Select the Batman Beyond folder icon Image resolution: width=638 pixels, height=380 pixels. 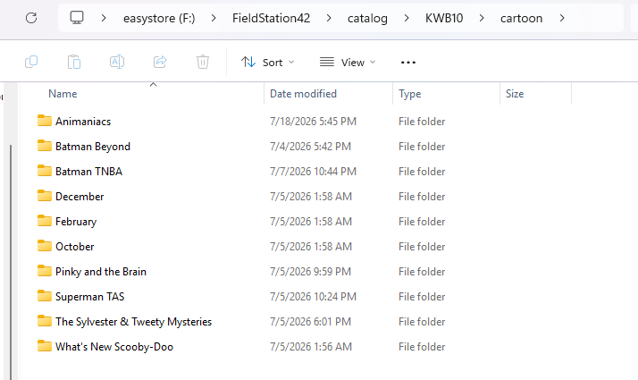(45, 146)
